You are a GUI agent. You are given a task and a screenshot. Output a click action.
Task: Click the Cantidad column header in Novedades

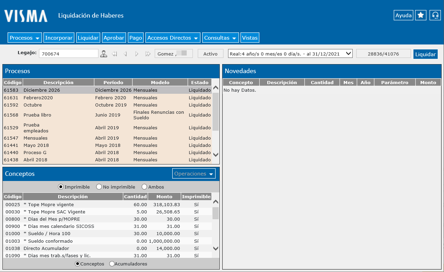pos(322,82)
